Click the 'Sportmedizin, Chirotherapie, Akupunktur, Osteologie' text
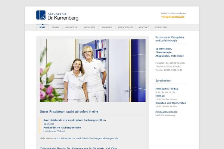 click(169, 52)
